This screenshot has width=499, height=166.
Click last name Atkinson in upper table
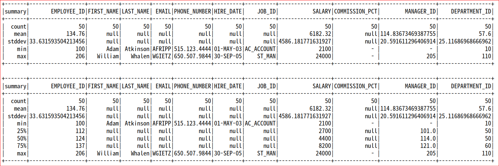[x=137, y=49]
